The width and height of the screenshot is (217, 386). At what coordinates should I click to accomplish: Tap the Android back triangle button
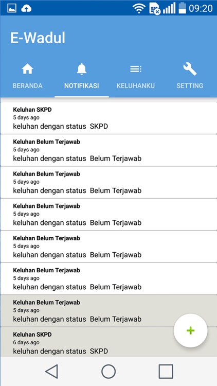(52, 372)
